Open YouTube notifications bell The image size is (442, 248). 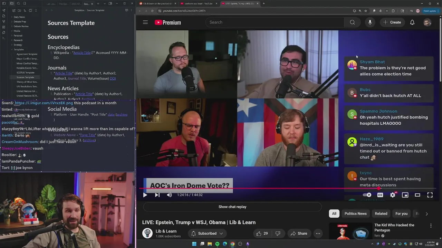pos(412,22)
